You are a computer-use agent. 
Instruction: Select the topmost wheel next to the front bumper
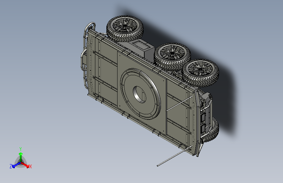point(125,29)
